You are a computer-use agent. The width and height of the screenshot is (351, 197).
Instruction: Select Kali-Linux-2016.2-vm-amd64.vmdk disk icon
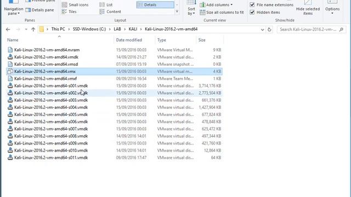(10, 57)
